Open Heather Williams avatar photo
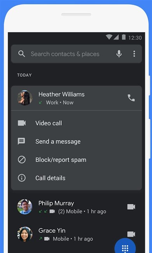This screenshot has width=152, height=253. (x=24, y=98)
